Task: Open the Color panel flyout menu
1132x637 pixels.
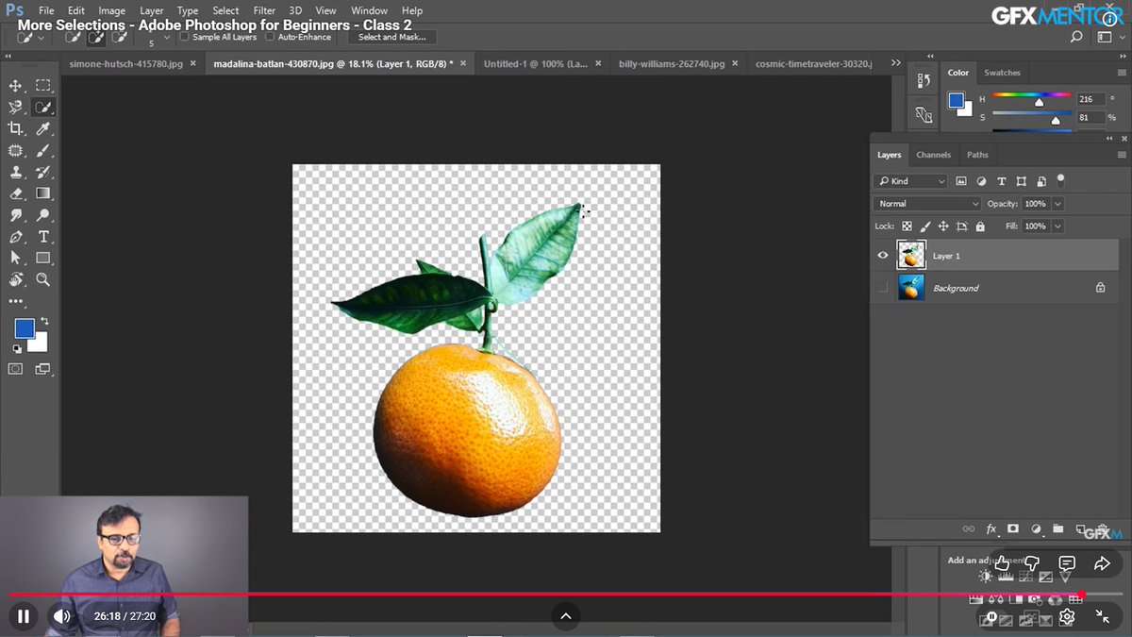Action: [x=1122, y=73]
